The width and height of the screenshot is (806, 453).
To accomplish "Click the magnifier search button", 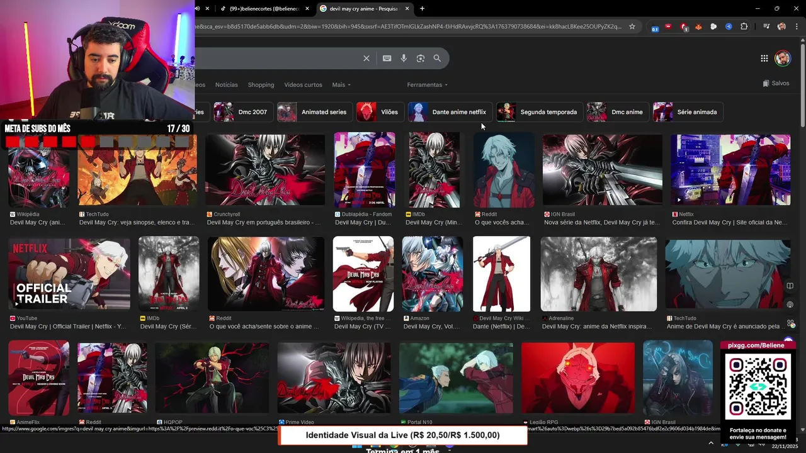I will click(437, 59).
